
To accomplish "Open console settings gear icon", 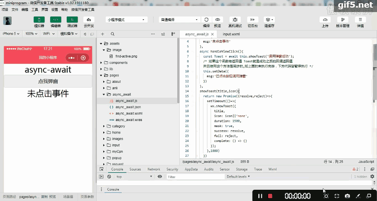I will [x=372, y=176].
